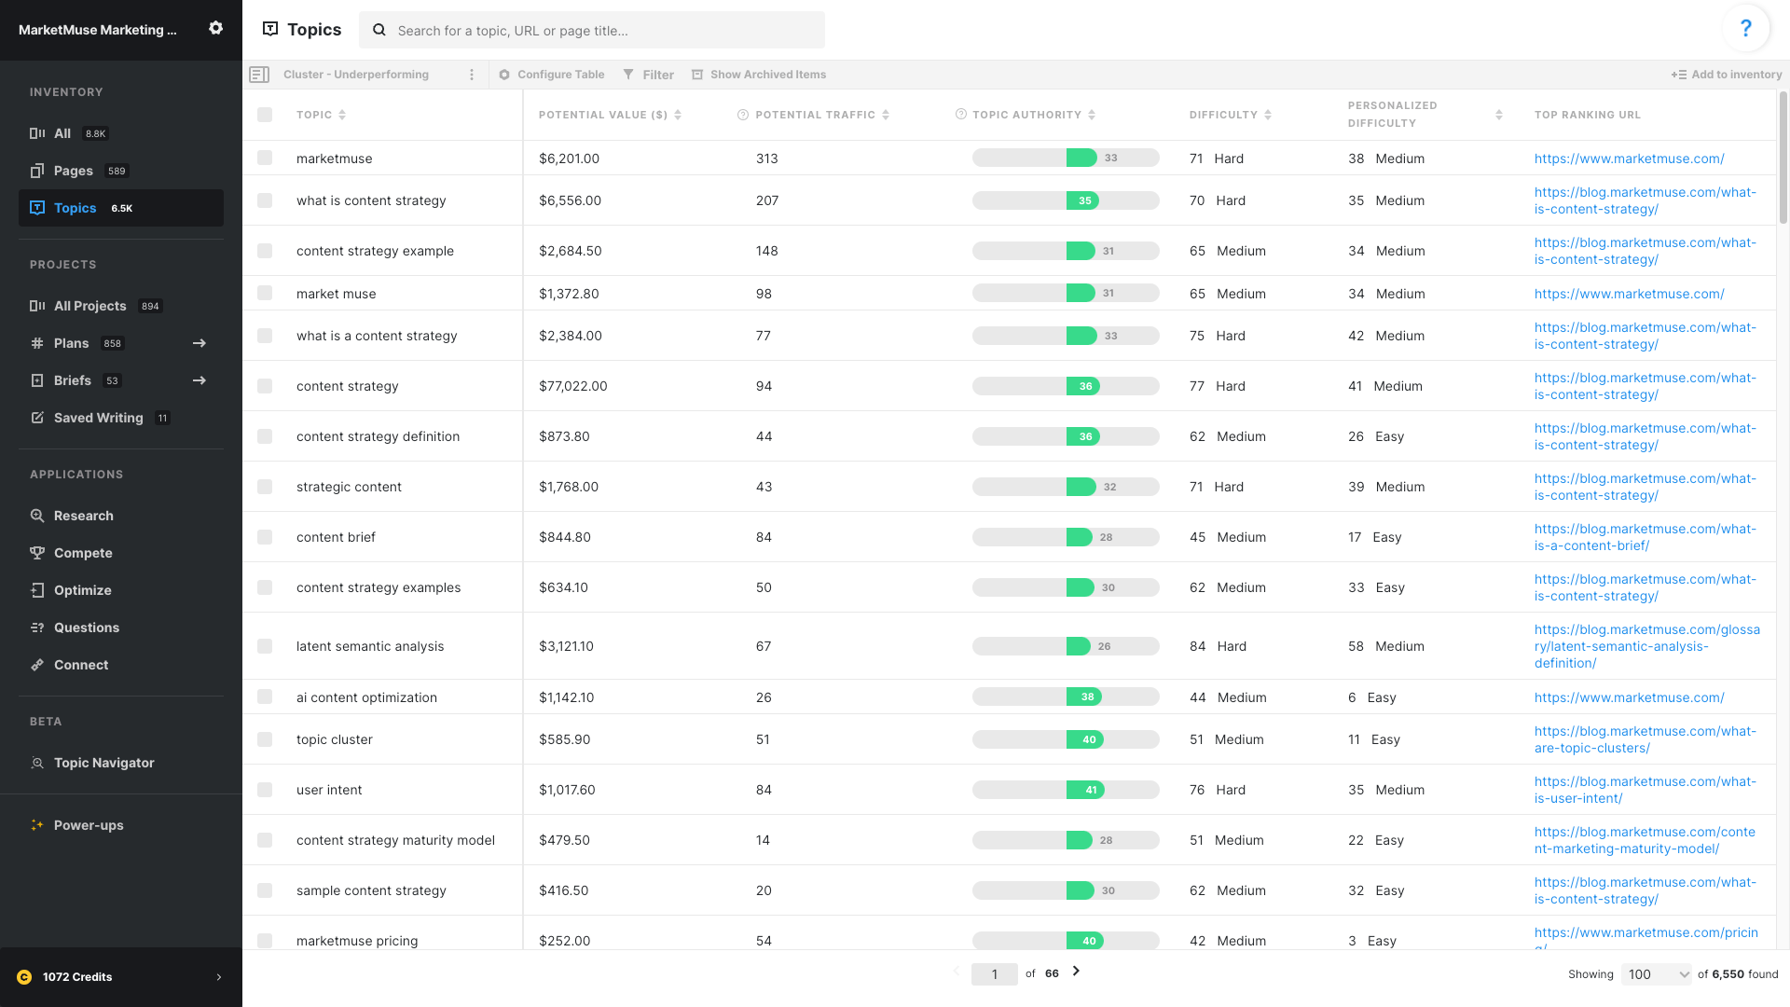This screenshot has width=1790, height=1007.
Task: Select Topics in the sidebar
Action: (x=121, y=208)
